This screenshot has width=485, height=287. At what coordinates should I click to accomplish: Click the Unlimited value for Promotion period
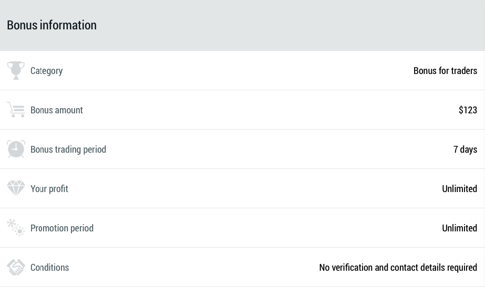click(x=459, y=228)
